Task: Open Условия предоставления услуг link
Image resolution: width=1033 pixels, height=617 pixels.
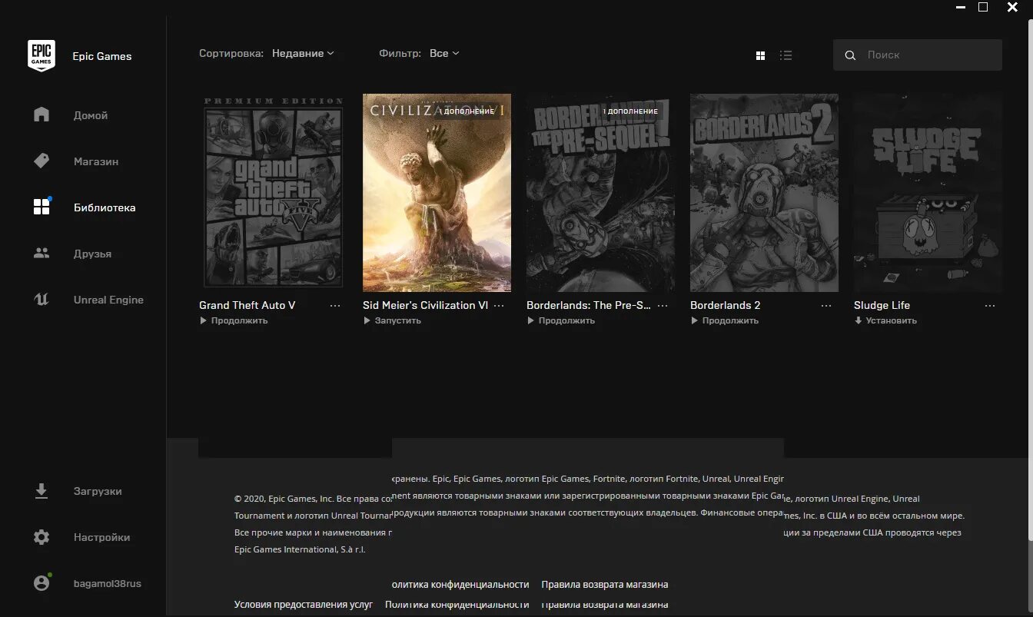Action: (304, 605)
